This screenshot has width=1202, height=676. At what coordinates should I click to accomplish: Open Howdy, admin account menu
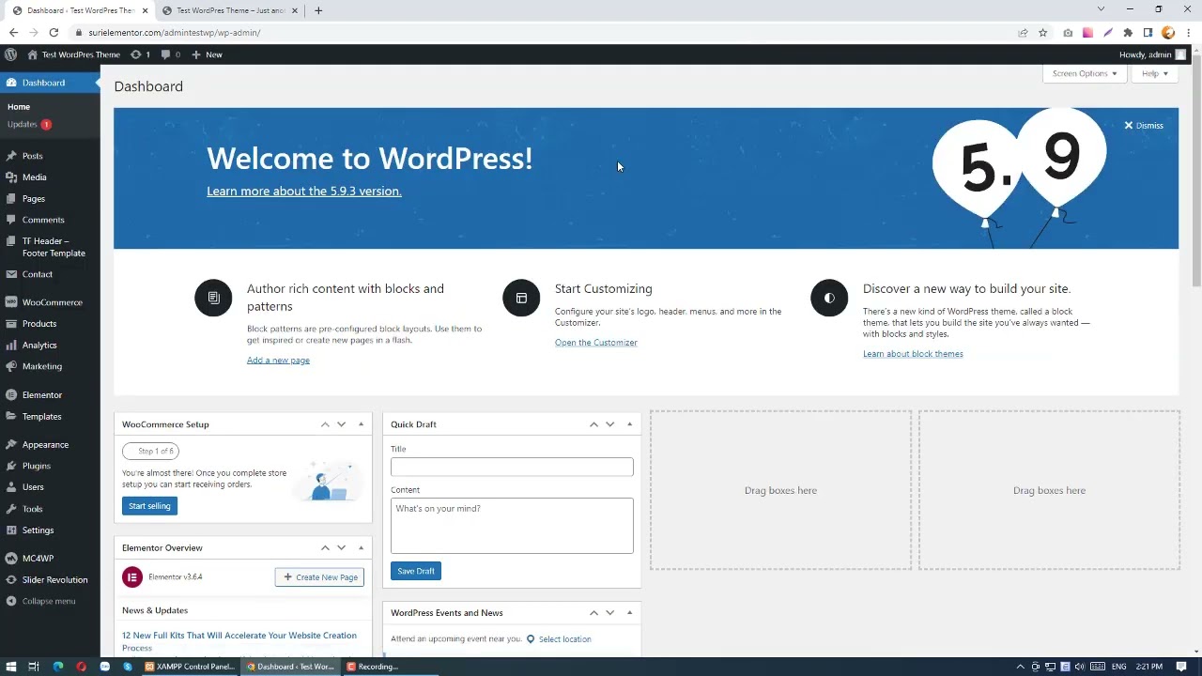tap(1152, 54)
